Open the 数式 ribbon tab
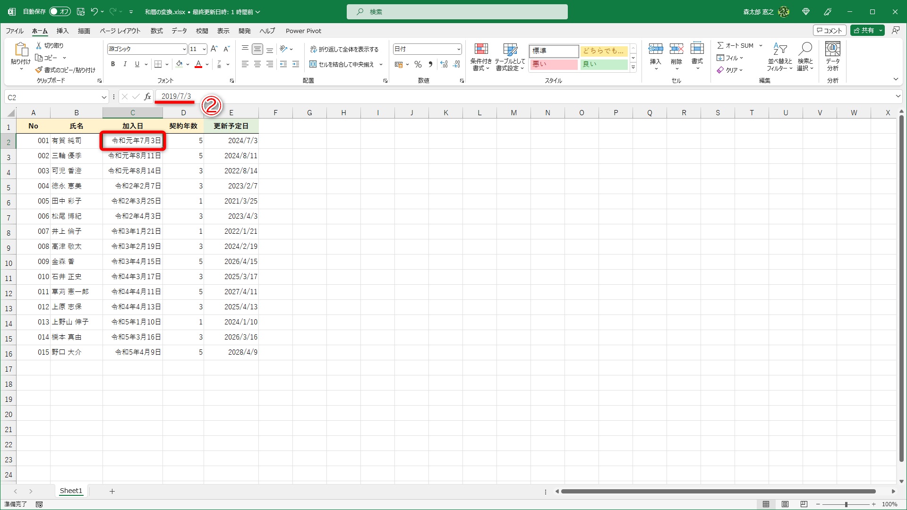Viewport: 907px width, 510px height. coord(156,31)
